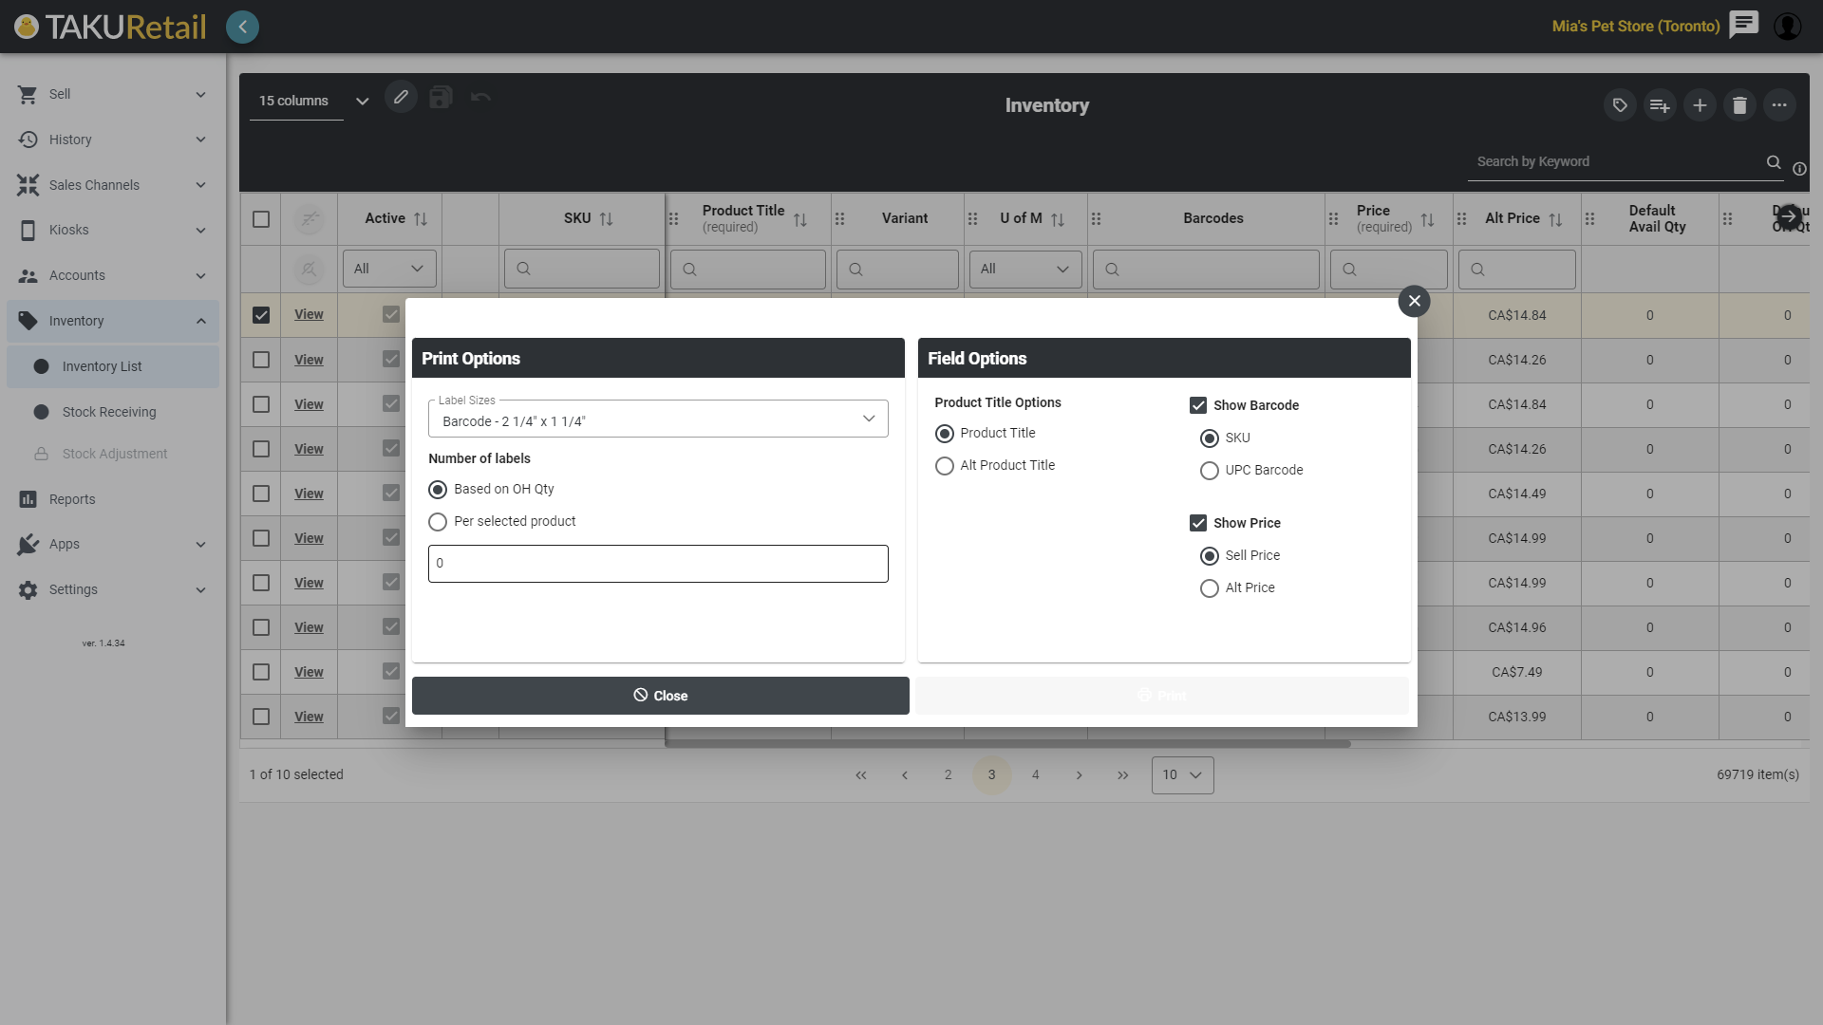Open the page size 10 dropdown

(x=1182, y=775)
